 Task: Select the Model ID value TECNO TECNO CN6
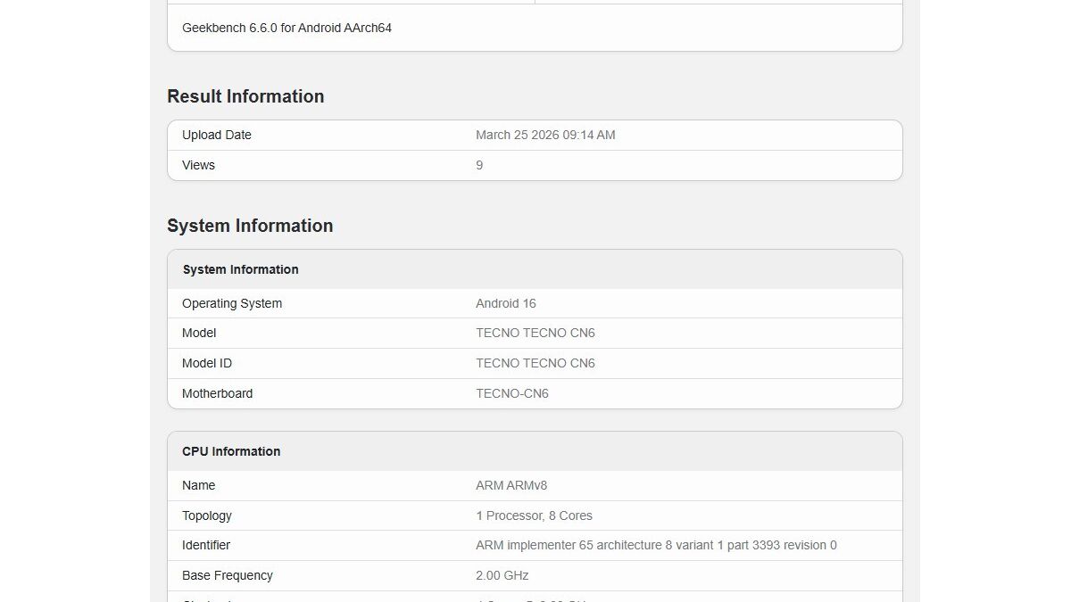coord(535,363)
